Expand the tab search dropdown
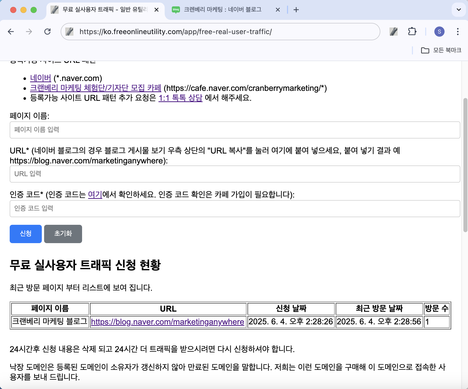This screenshot has width=468, height=389. pos(459,10)
